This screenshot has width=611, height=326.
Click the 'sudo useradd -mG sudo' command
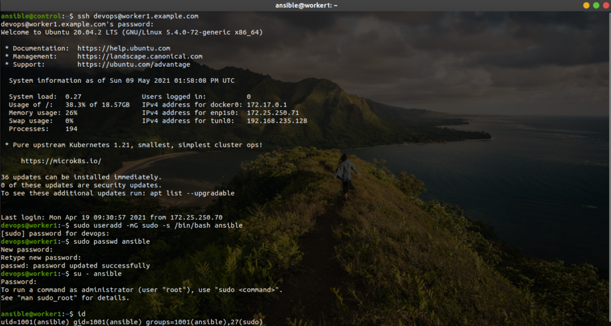[158, 226]
